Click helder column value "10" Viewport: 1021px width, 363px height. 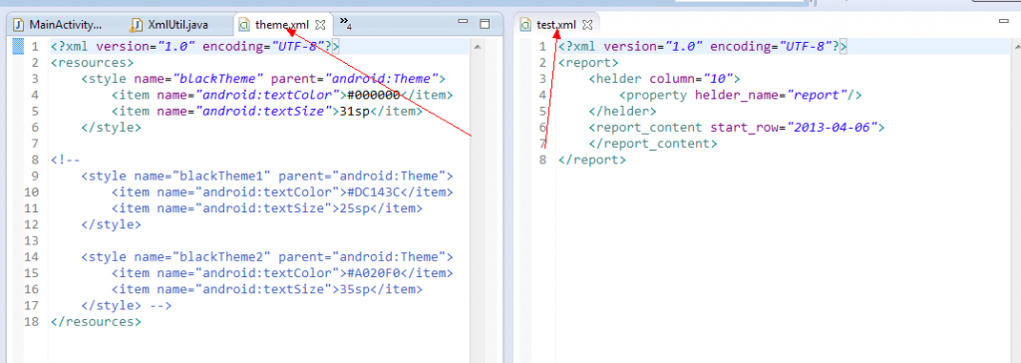click(x=717, y=79)
